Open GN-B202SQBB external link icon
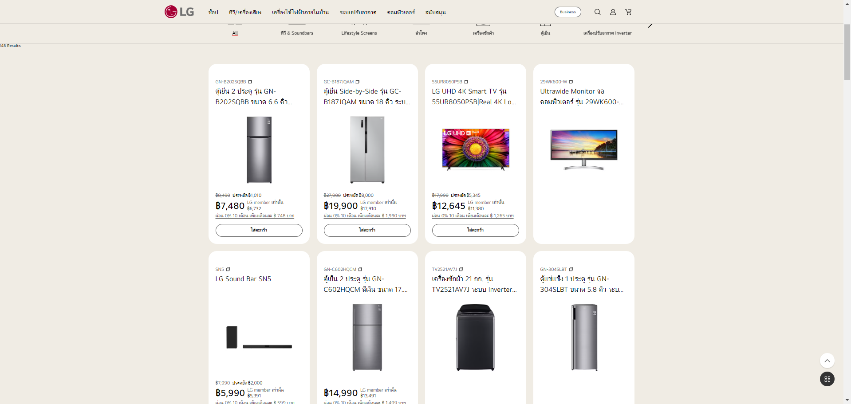Image resolution: width=851 pixels, height=404 pixels. (250, 82)
